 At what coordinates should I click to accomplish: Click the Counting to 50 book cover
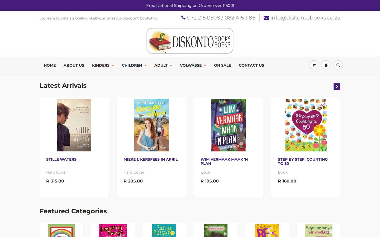tap(306, 125)
